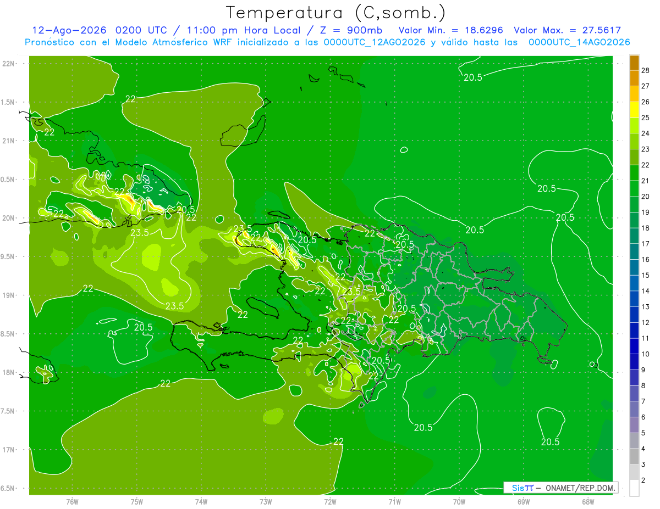Screen dimensions: 660x509
Task: Click the "20N" latitude label
Action: pos(8,218)
